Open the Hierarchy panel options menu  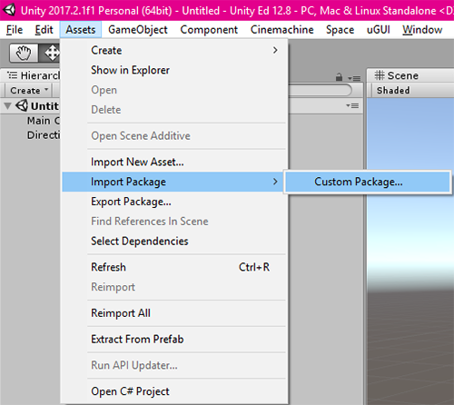click(x=354, y=78)
